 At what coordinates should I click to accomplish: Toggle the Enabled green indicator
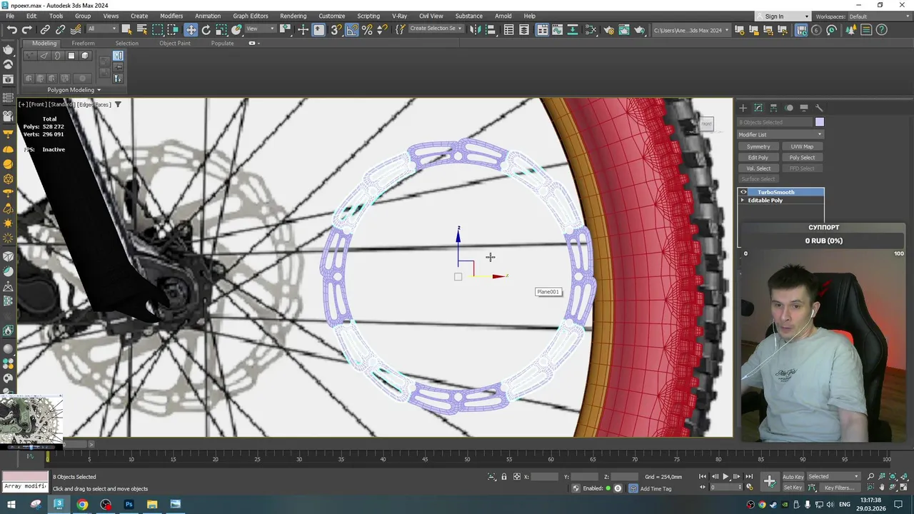(x=608, y=488)
